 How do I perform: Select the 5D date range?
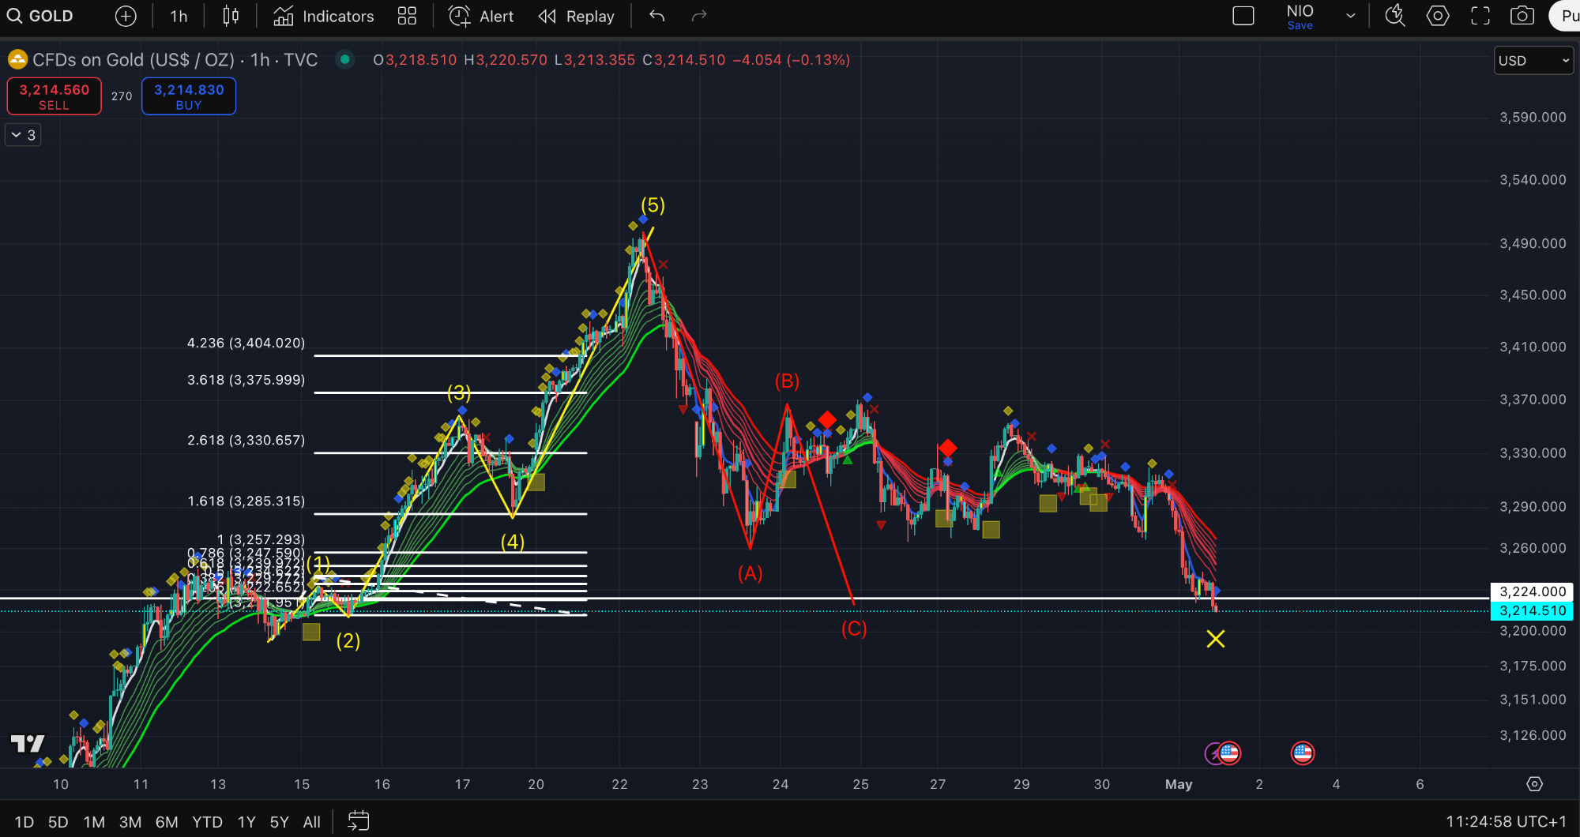58,822
